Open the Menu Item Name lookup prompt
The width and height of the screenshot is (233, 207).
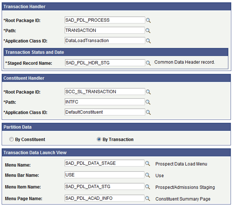(x=147, y=187)
